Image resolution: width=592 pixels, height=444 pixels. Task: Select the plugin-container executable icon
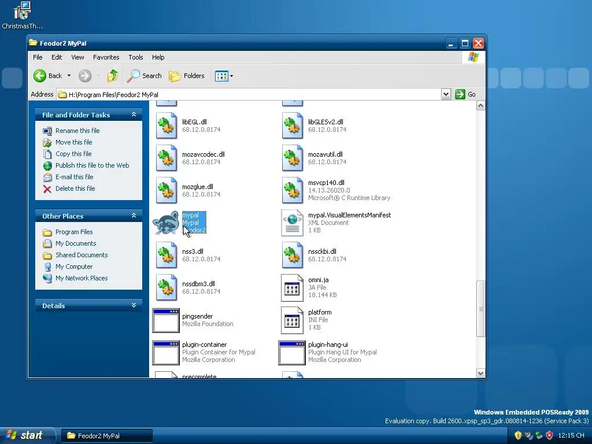tap(166, 353)
